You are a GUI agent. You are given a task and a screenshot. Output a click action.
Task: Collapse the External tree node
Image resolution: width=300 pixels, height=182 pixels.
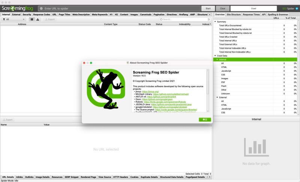(217, 98)
